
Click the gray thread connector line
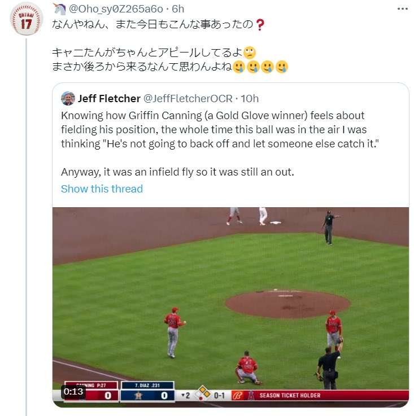[27, 227]
